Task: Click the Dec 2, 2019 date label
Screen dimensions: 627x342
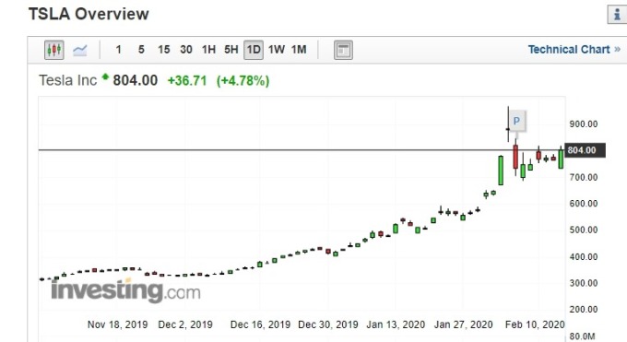Action: pyautogui.click(x=185, y=324)
